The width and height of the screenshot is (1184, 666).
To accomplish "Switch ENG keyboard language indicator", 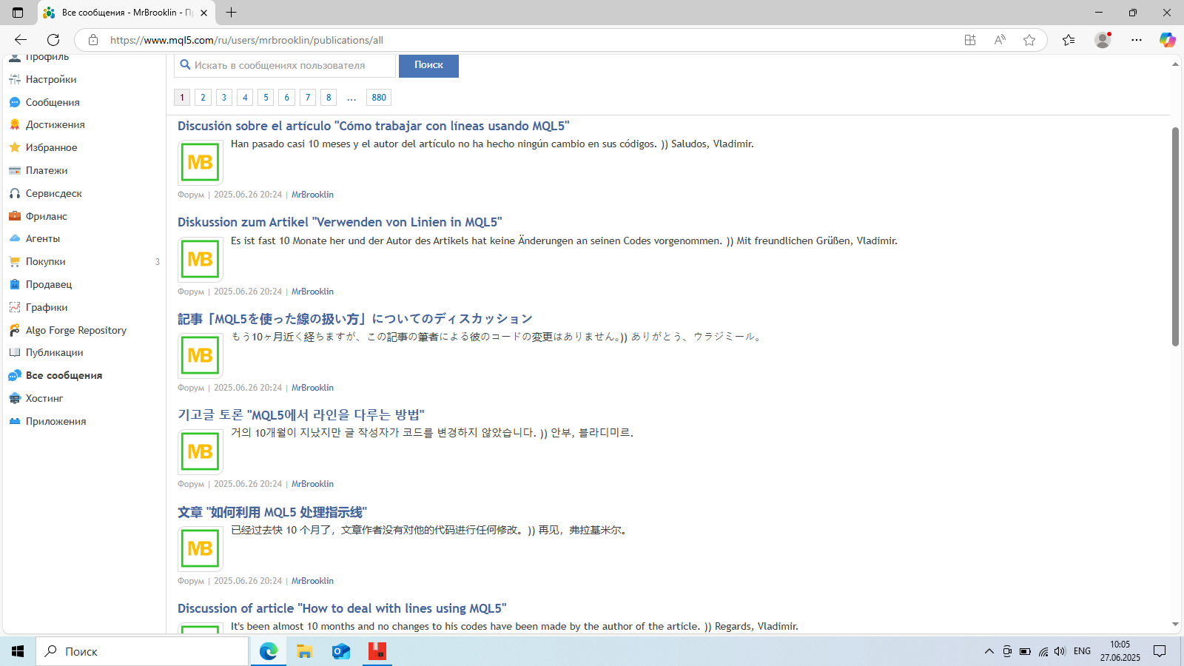I will tap(1082, 651).
